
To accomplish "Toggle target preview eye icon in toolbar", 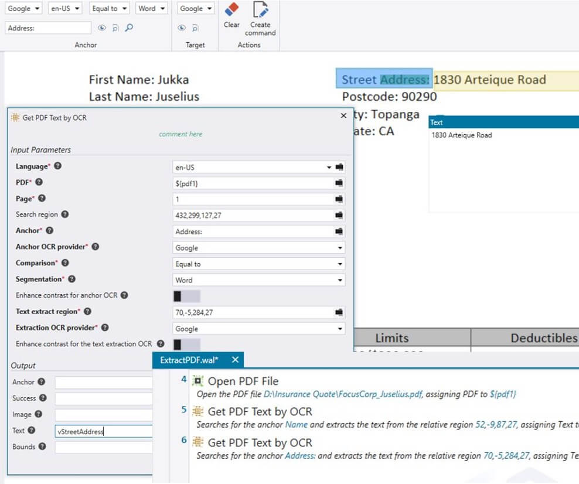I will point(182,28).
